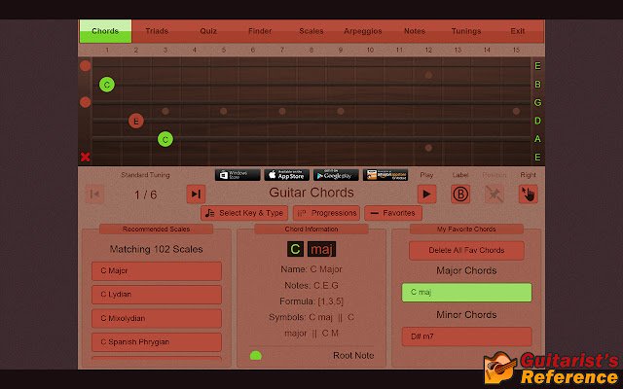The width and height of the screenshot is (623, 389).
Task: Open the Tunings tab
Action: click(466, 31)
